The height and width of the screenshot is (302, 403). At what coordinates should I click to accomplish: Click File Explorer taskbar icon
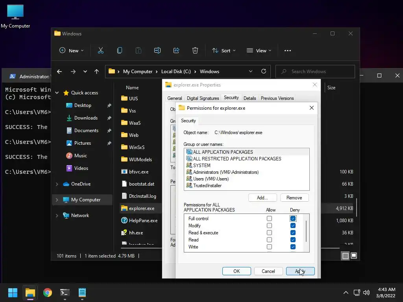pos(30,293)
